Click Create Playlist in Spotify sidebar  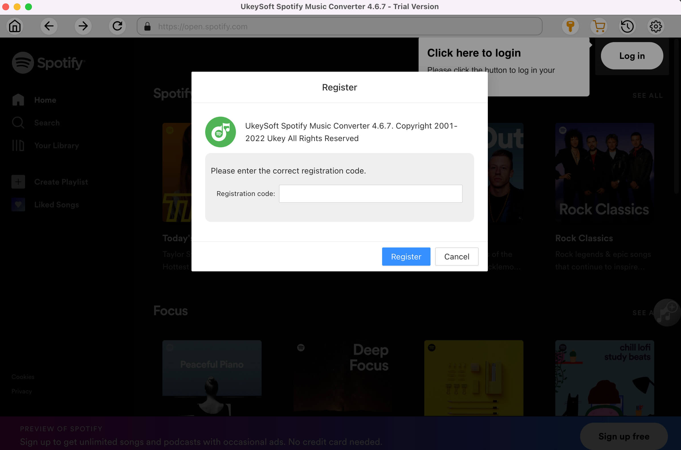pos(61,182)
